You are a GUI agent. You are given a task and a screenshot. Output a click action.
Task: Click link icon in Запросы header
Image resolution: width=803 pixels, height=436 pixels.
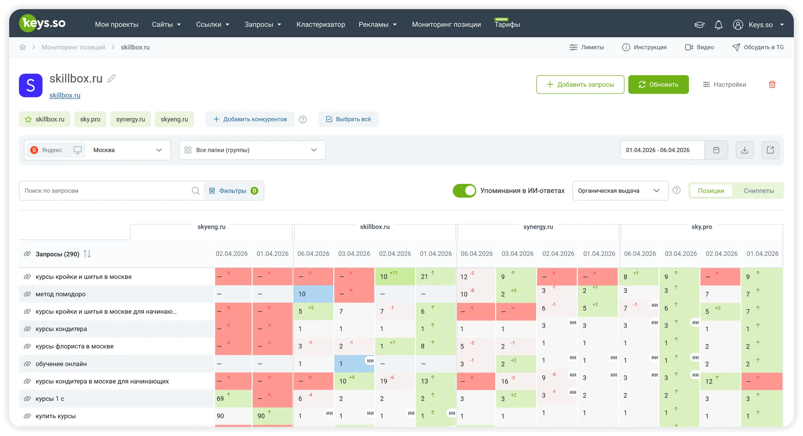click(x=27, y=254)
